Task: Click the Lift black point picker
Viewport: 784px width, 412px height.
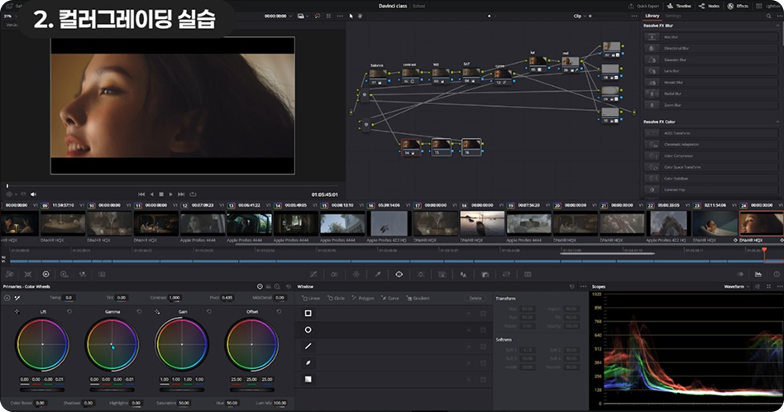Action: click(17, 312)
